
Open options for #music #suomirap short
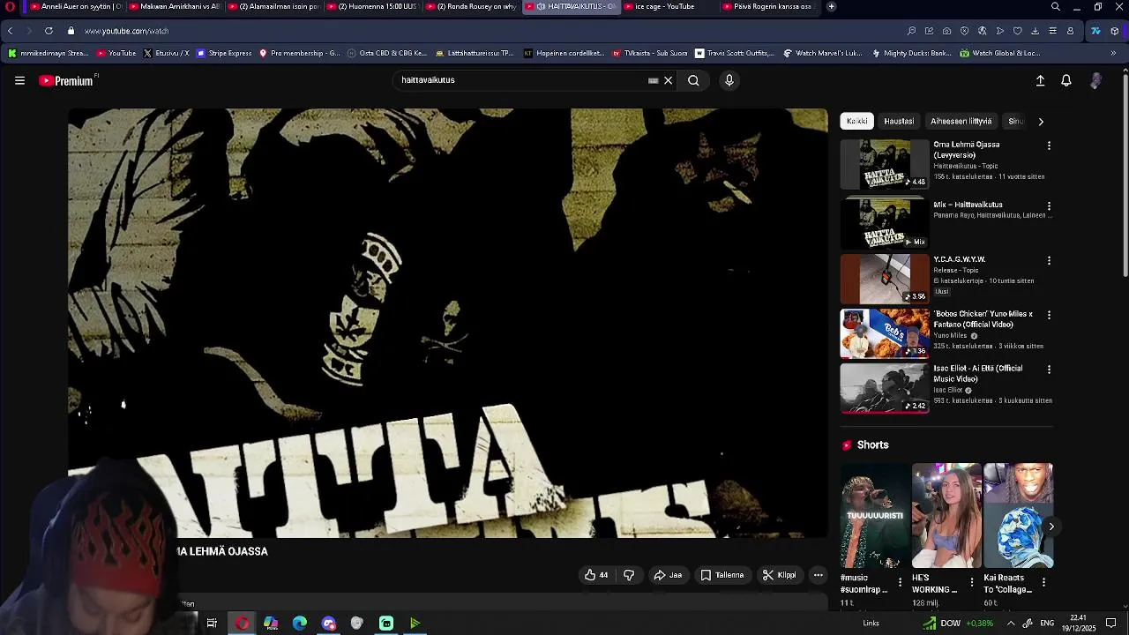point(900,582)
